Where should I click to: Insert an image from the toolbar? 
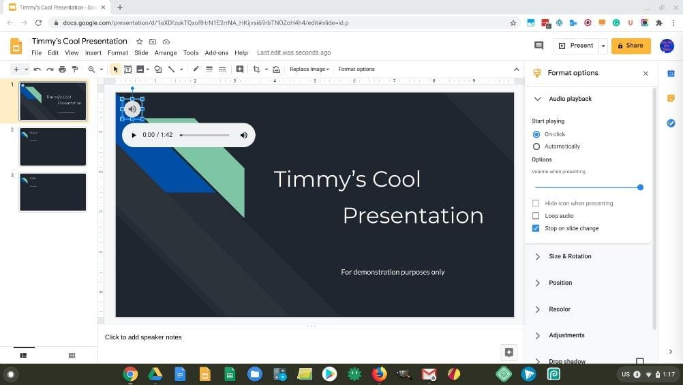click(140, 70)
